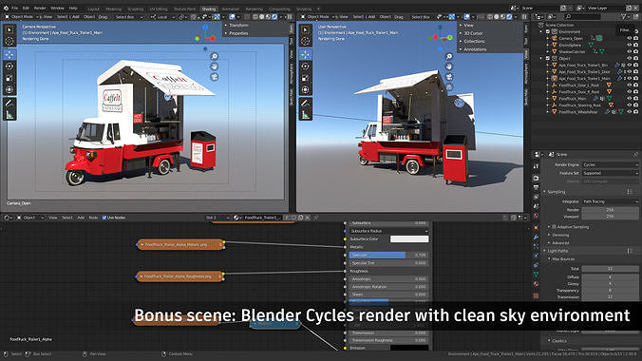Screen dimensions: 642x361
Task: Select the Annotate tool in right viewport
Action: [306, 104]
